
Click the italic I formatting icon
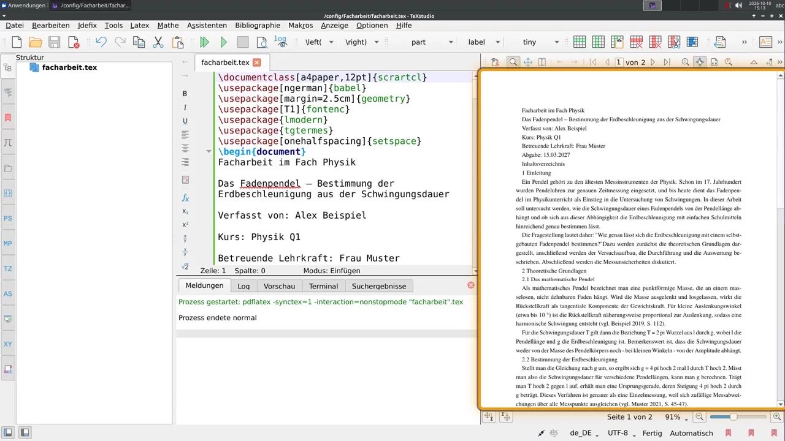pos(185,107)
